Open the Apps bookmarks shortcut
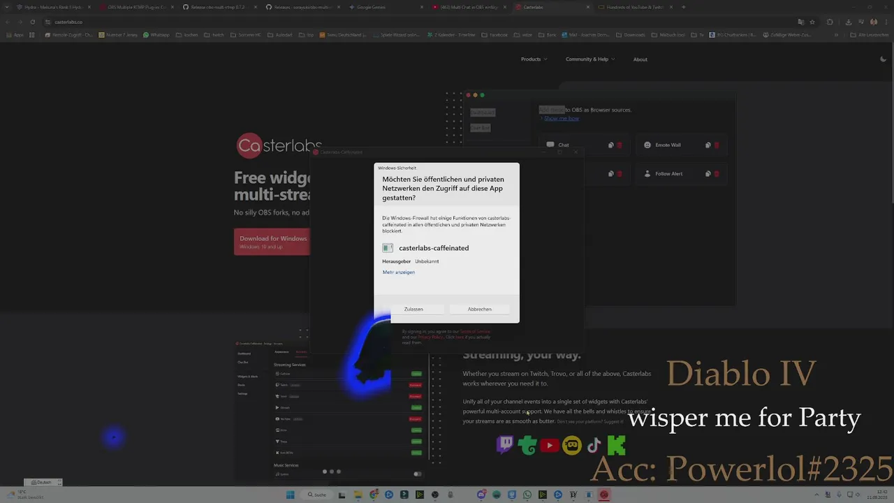Screen dimensions: 894x503 coord(15,35)
